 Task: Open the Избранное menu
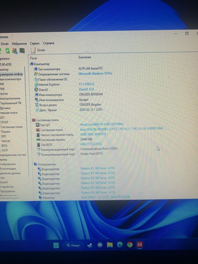19,44
